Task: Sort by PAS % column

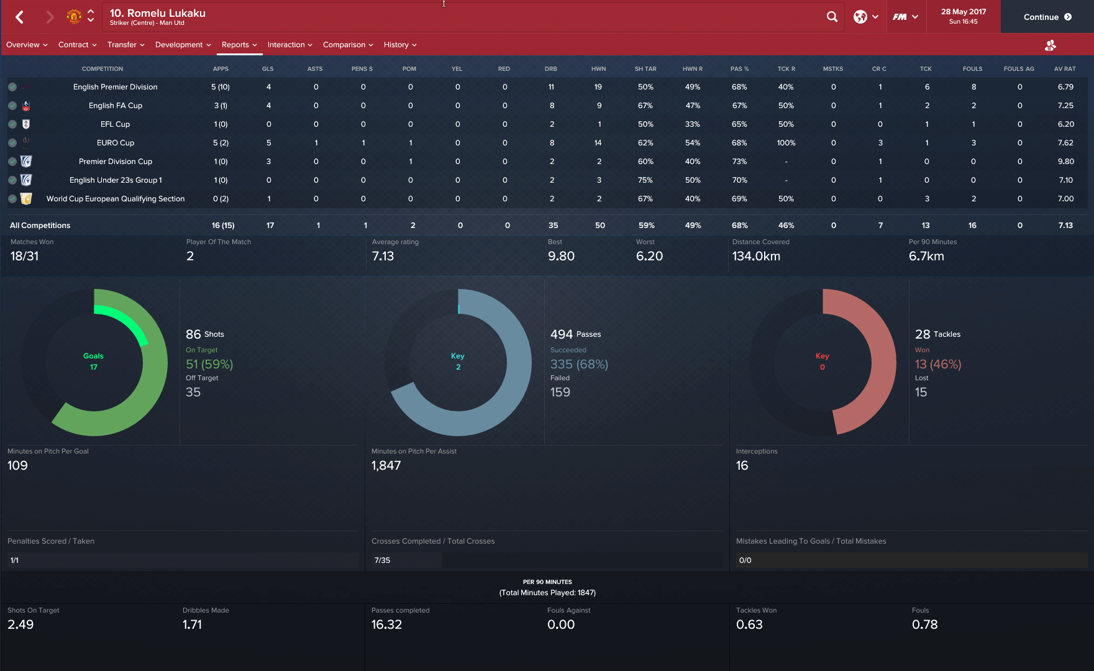Action: pyautogui.click(x=739, y=69)
